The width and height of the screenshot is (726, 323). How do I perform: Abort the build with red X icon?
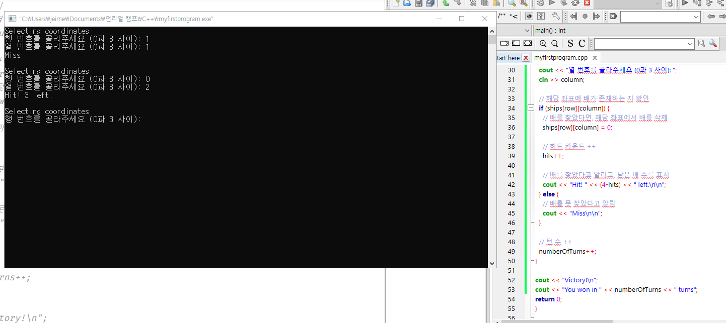pyautogui.click(x=587, y=3)
